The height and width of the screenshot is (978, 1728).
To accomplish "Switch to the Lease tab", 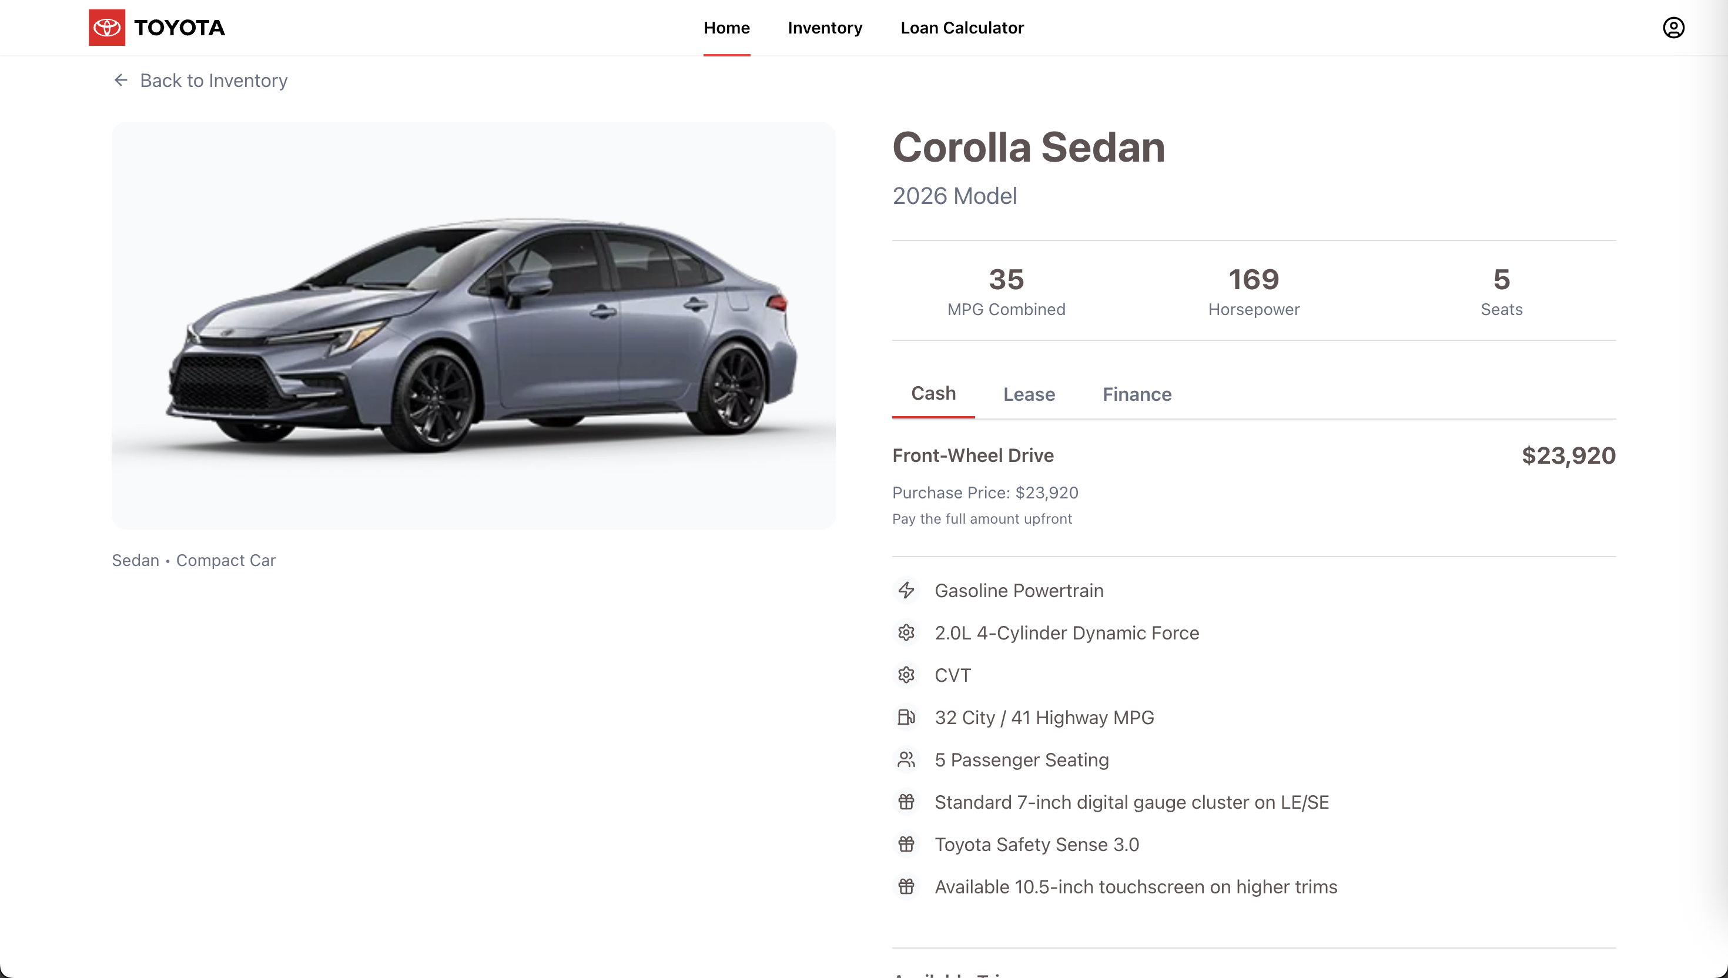I will (1029, 394).
